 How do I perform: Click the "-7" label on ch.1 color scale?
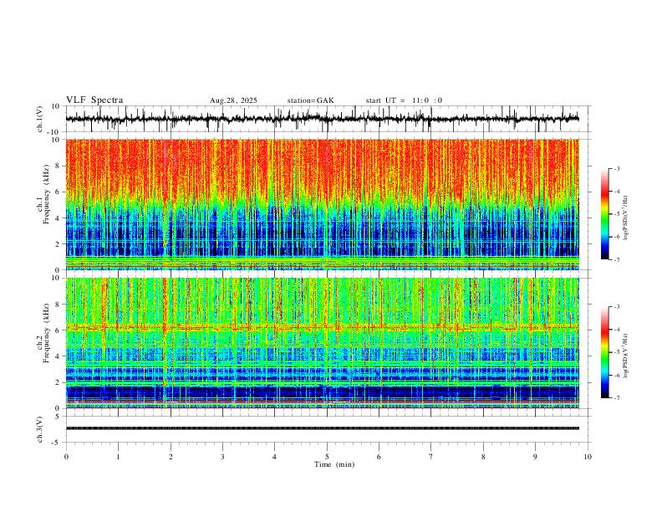tap(616, 259)
